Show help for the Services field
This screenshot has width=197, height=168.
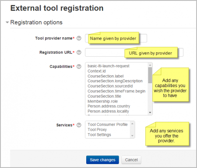coord(79,125)
